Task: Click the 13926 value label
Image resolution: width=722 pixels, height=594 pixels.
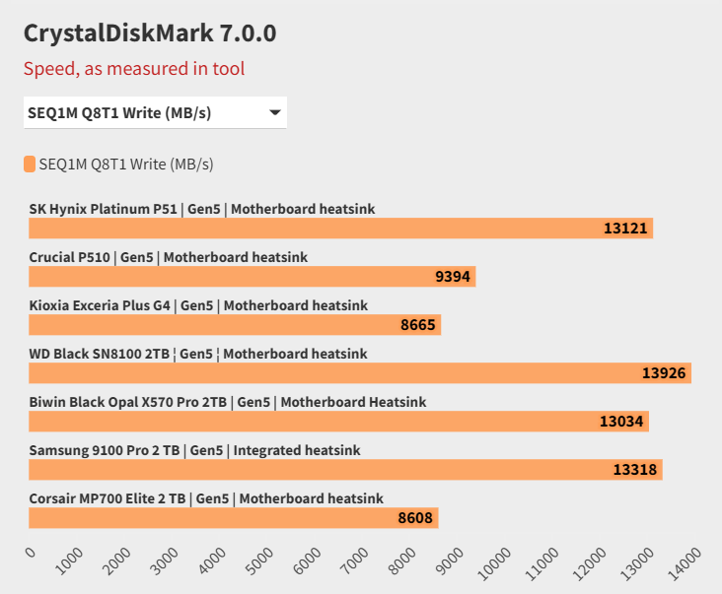Action: pos(663,373)
